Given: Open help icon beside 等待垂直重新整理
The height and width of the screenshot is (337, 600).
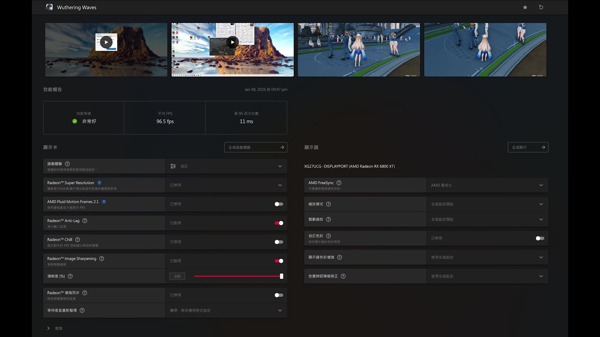Looking at the screenshot, I should click(82, 310).
